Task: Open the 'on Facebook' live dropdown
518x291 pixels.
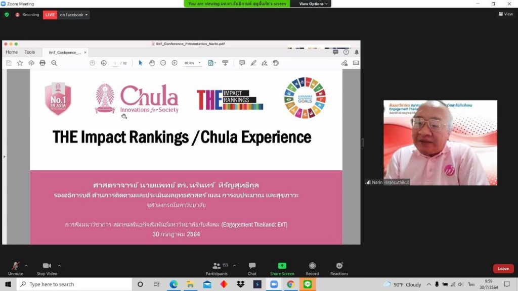Action: (x=74, y=15)
